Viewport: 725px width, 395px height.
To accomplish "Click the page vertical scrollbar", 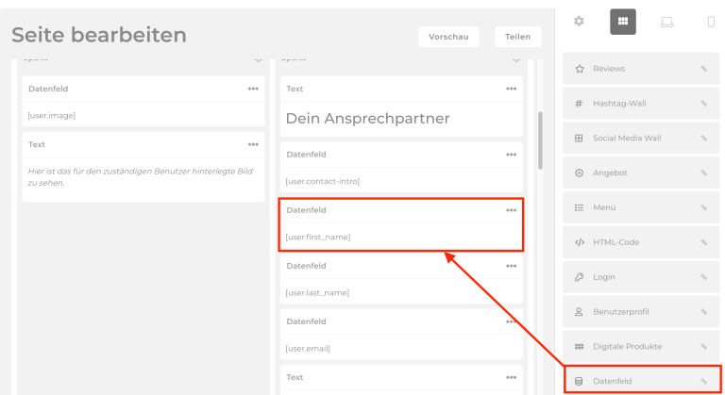I will (x=540, y=141).
